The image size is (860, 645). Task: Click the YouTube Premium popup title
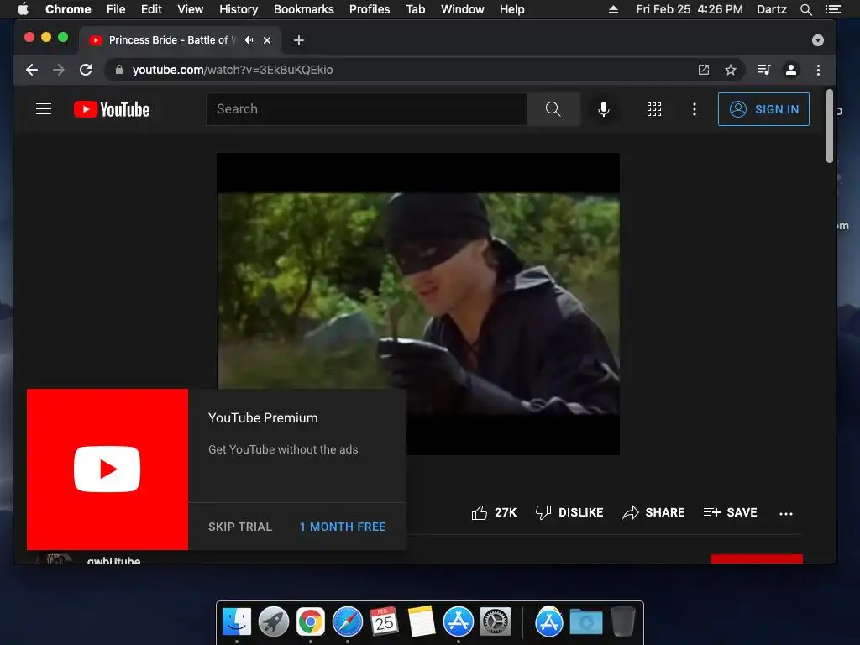[x=263, y=418]
